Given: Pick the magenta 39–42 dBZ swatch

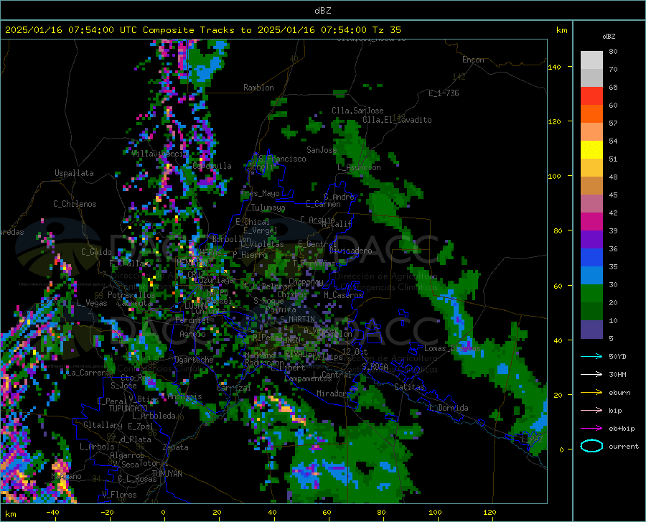Looking at the screenshot, I should pos(591,222).
